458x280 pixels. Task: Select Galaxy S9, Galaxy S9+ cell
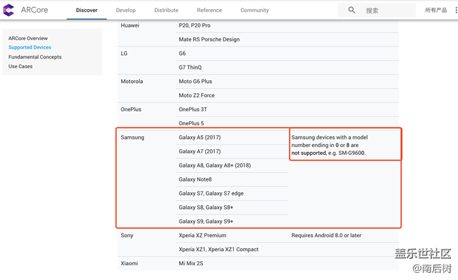206,222
